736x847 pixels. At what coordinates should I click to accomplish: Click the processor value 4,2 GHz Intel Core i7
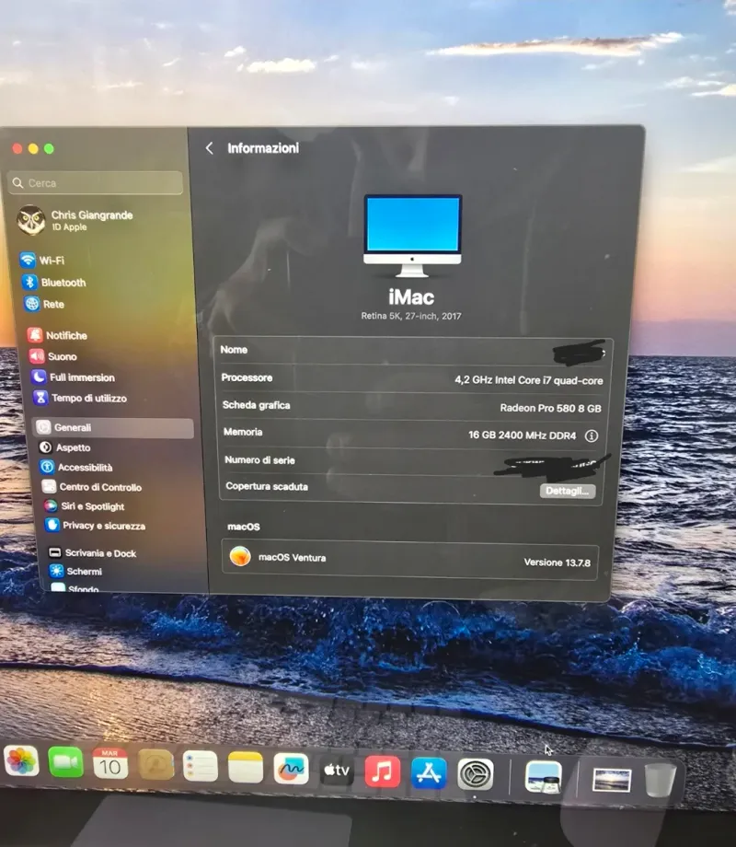529,380
